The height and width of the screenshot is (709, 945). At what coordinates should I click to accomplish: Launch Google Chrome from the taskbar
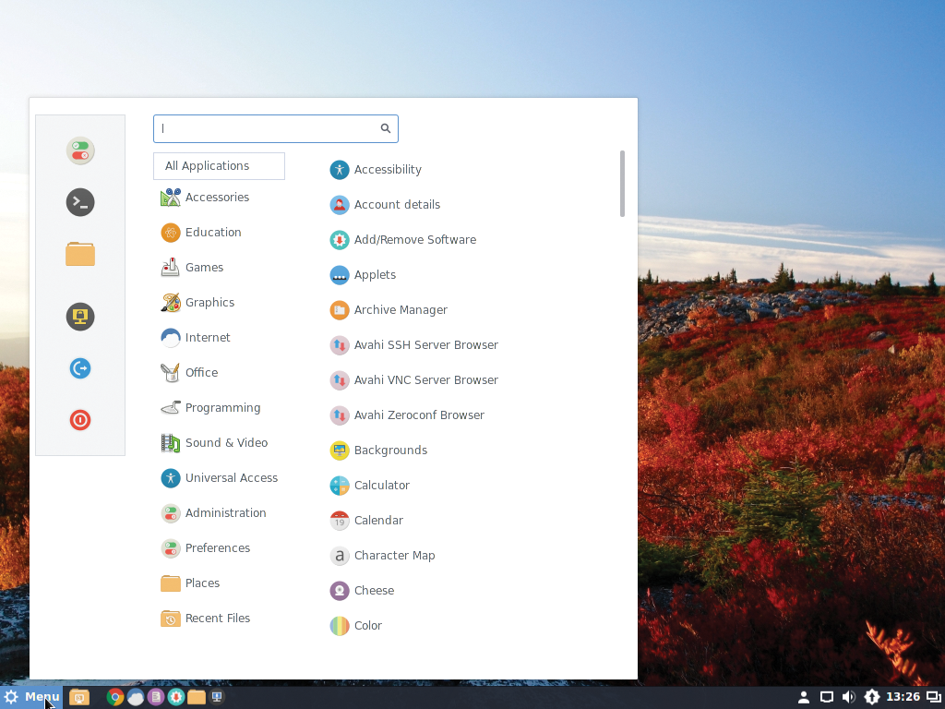[x=114, y=696]
